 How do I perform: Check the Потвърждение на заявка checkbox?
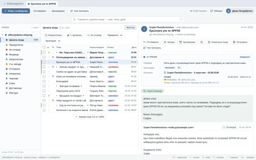pos(44,57)
